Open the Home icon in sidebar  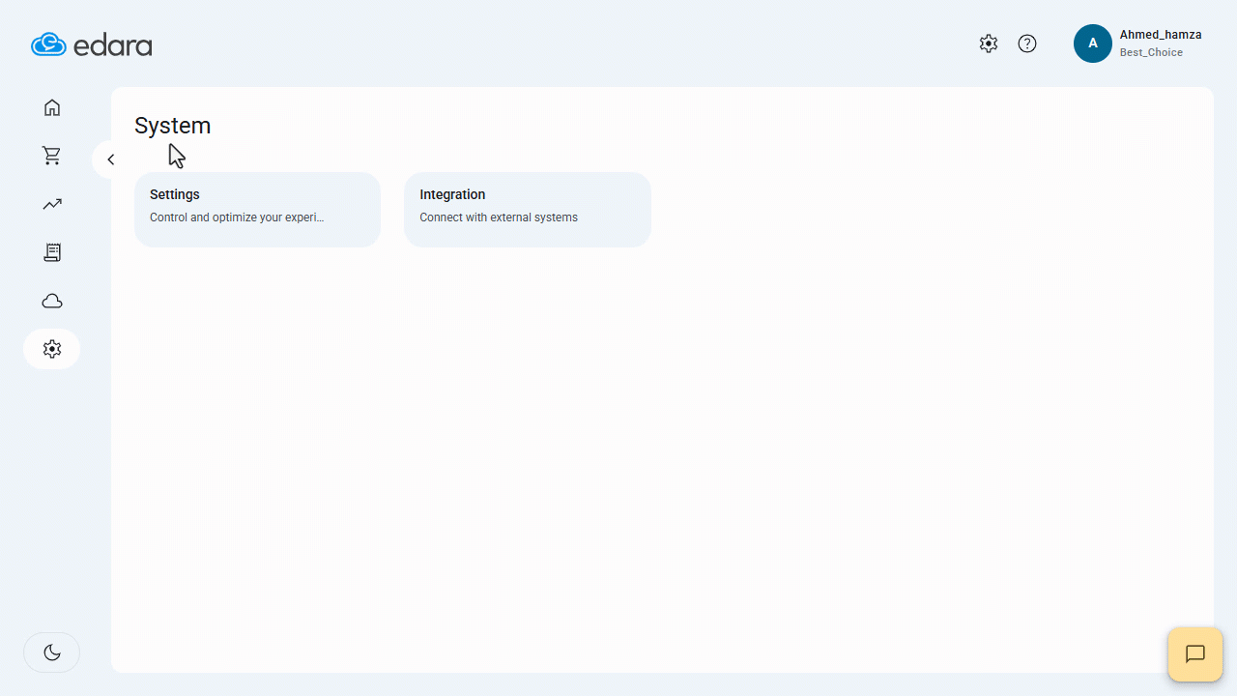(52, 107)
